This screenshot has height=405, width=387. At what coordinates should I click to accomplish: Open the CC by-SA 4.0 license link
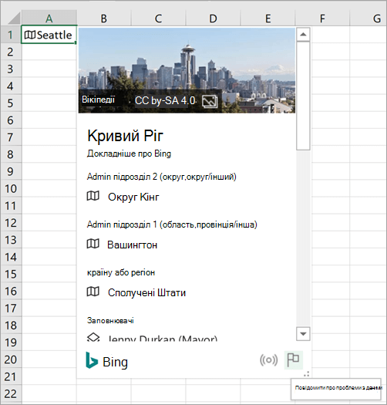(165, 100)
